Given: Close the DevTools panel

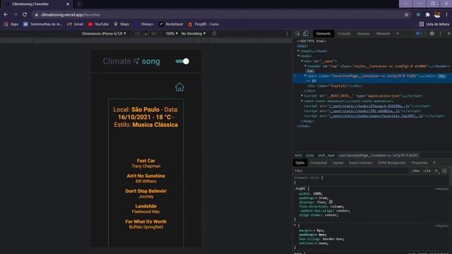Looking at the screenshot, I should click(449, 34).
